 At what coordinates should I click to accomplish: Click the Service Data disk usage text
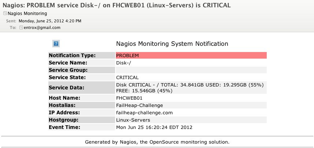(190, 88)
